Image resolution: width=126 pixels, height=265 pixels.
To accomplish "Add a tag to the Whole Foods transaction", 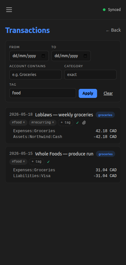I will [x=37, y=162].
